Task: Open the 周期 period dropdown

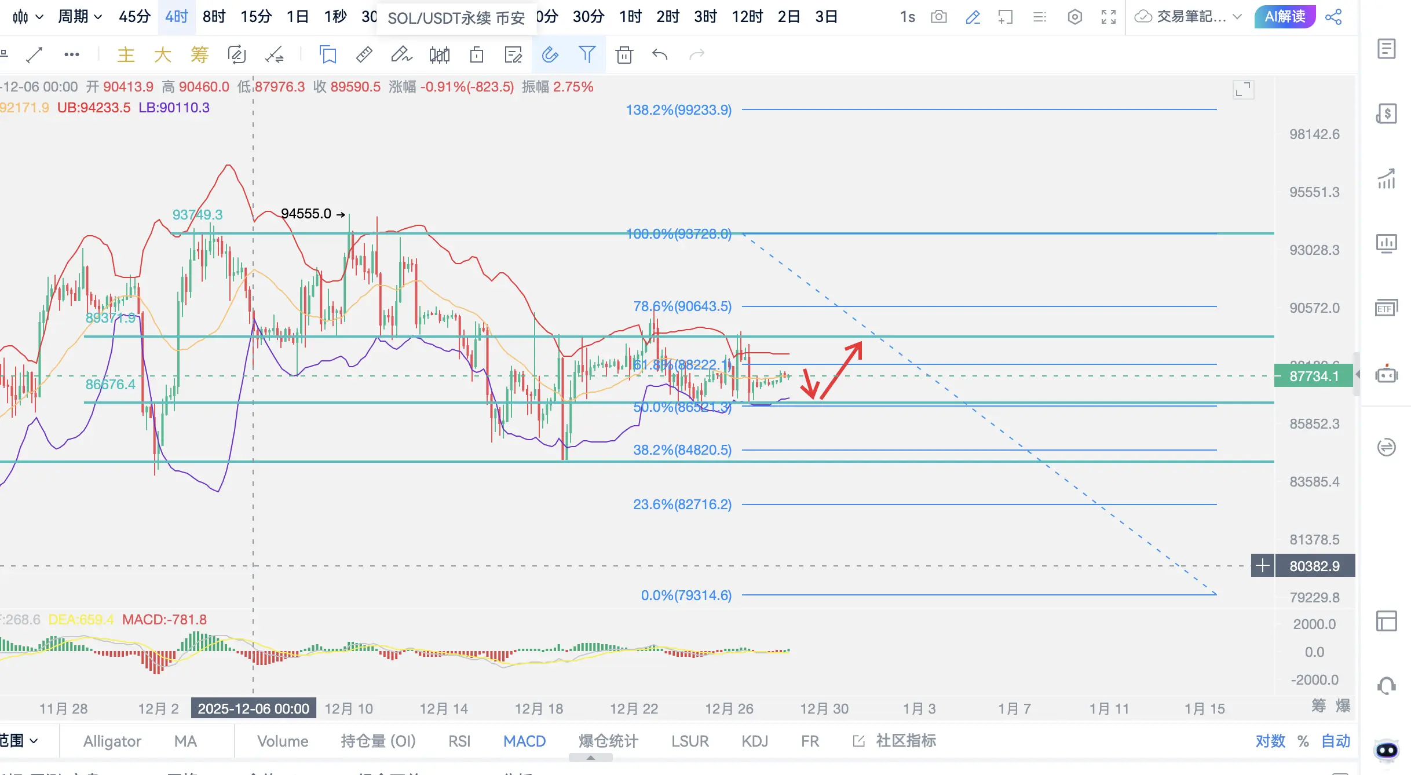Action: 80,17
